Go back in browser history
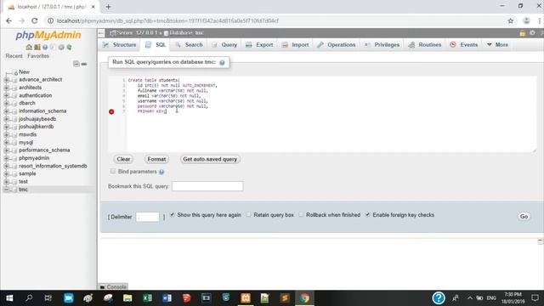544x306 pixels. coord(9,20)
